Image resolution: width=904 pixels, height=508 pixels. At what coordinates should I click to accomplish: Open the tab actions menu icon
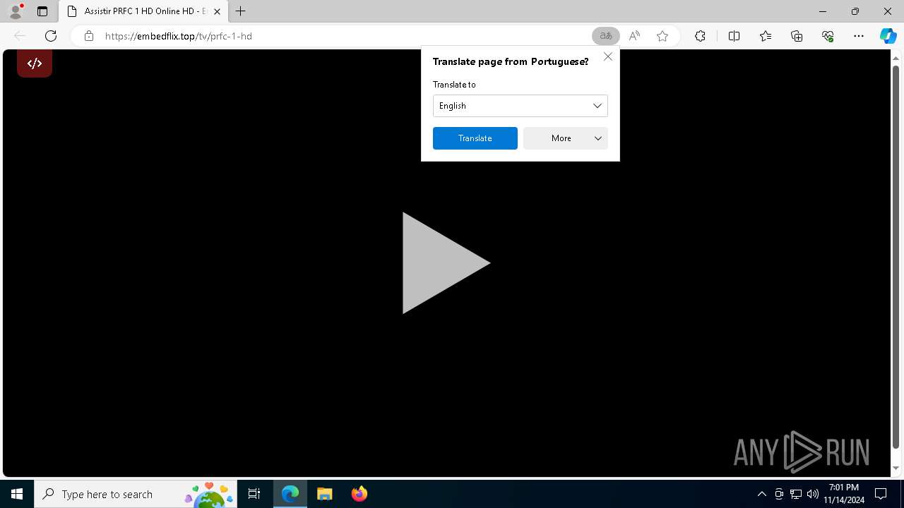[x=42, y=11]
